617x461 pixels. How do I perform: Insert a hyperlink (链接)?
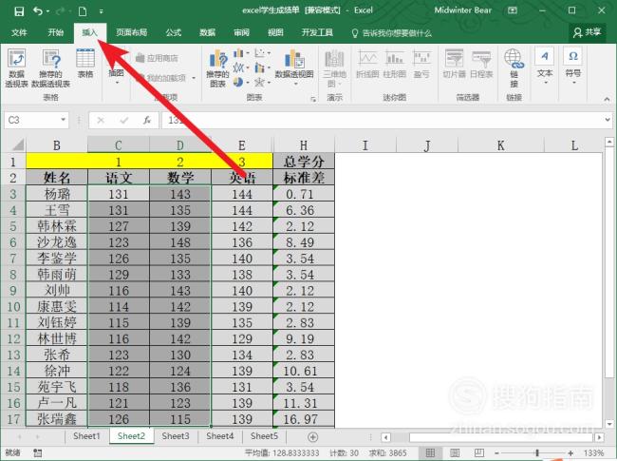click(x=514, y=67)
